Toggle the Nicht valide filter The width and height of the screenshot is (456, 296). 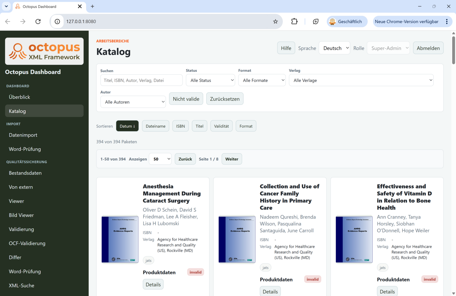tap(186, 99)
